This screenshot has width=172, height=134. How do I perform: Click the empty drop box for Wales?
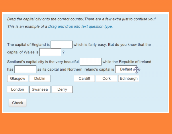(x=50, y=52)
